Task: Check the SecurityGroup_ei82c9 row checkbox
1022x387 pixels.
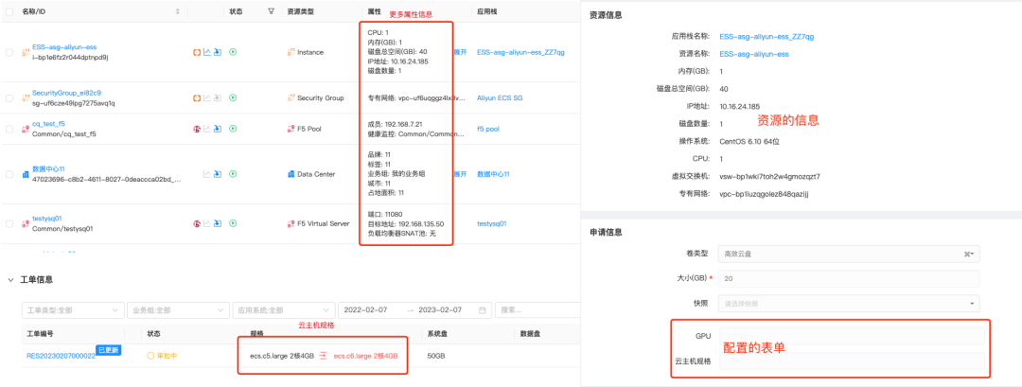Action: point(9,97)
